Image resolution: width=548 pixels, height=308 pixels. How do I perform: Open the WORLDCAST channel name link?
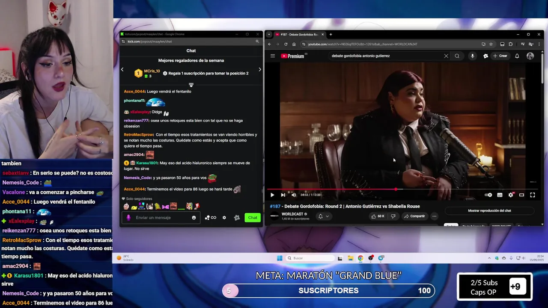[292, 214]
